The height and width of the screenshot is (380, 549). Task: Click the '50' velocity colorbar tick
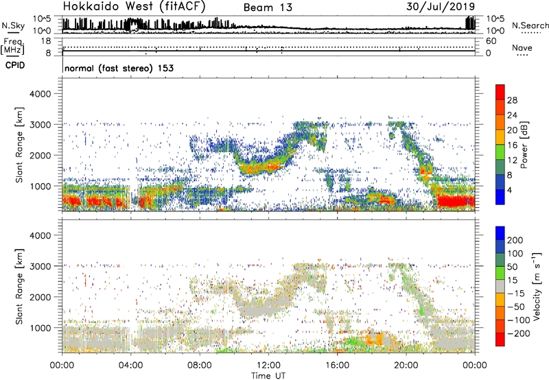tap(512, 267)
